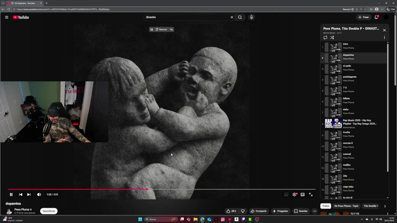397x223 pixels.
Task: Pause the video
Action: (x=11, y=195)
